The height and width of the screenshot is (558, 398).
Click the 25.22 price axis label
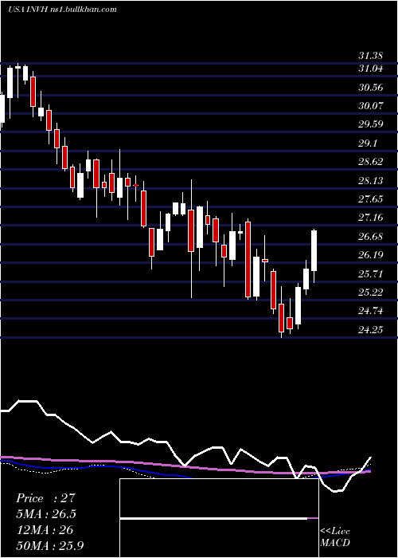(370, 293)
